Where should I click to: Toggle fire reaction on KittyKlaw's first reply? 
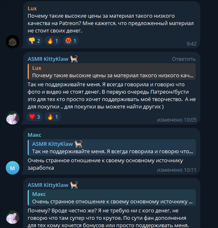[53, 117]
